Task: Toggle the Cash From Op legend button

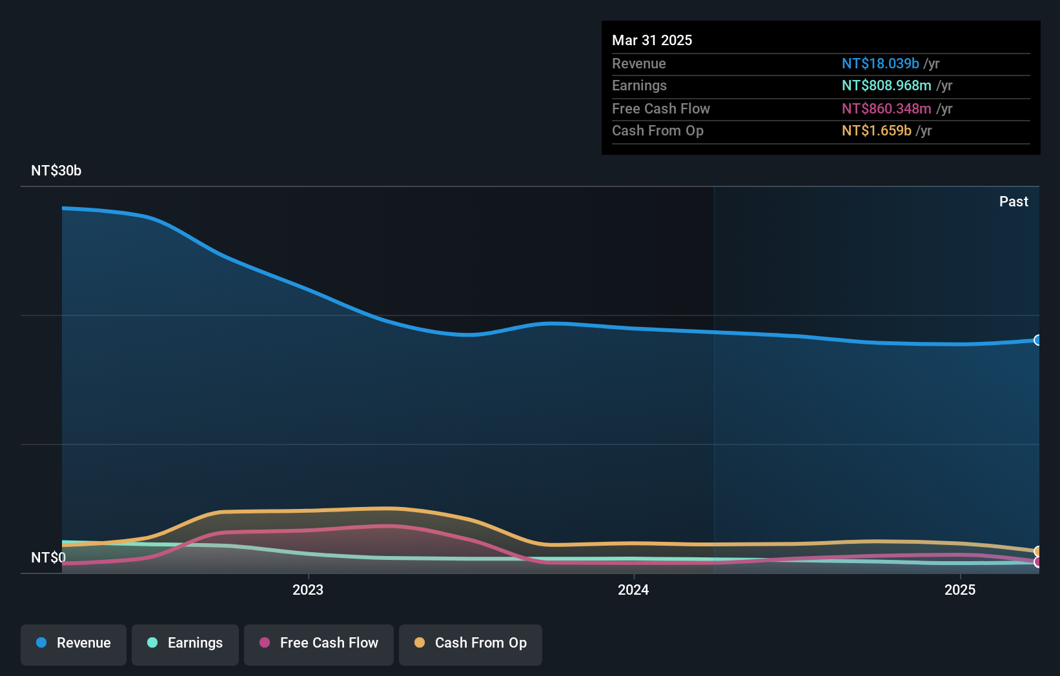Action: tap(471, 644)
